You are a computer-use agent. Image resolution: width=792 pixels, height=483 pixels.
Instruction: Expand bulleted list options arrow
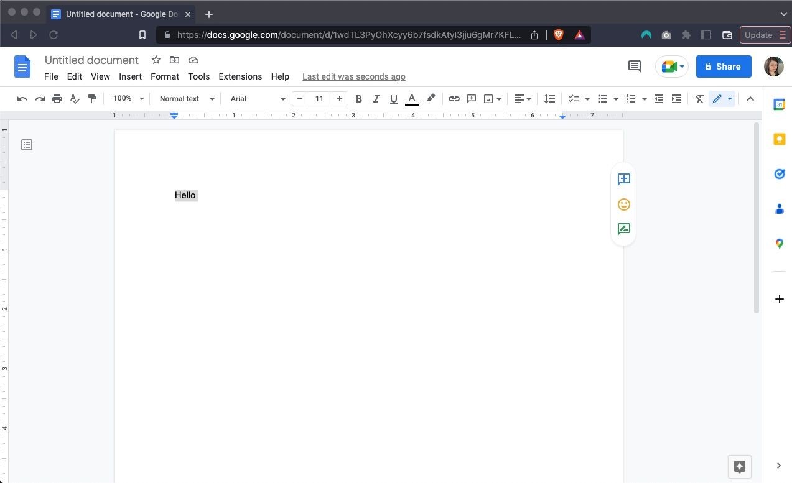pyautogui.click(x=615, y=99)
